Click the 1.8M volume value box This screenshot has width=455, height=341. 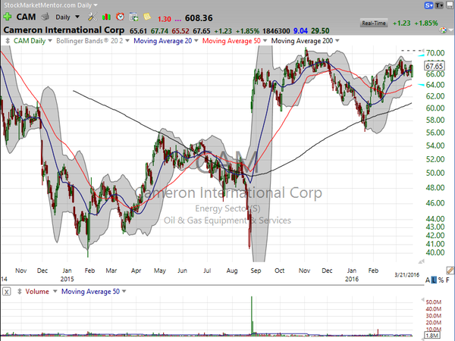click(x=432, y=336)
